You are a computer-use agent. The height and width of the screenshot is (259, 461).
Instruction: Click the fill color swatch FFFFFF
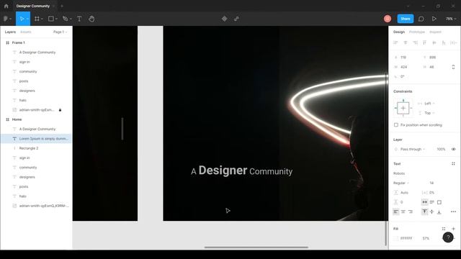pyautogui.click(x=396, y=238)
